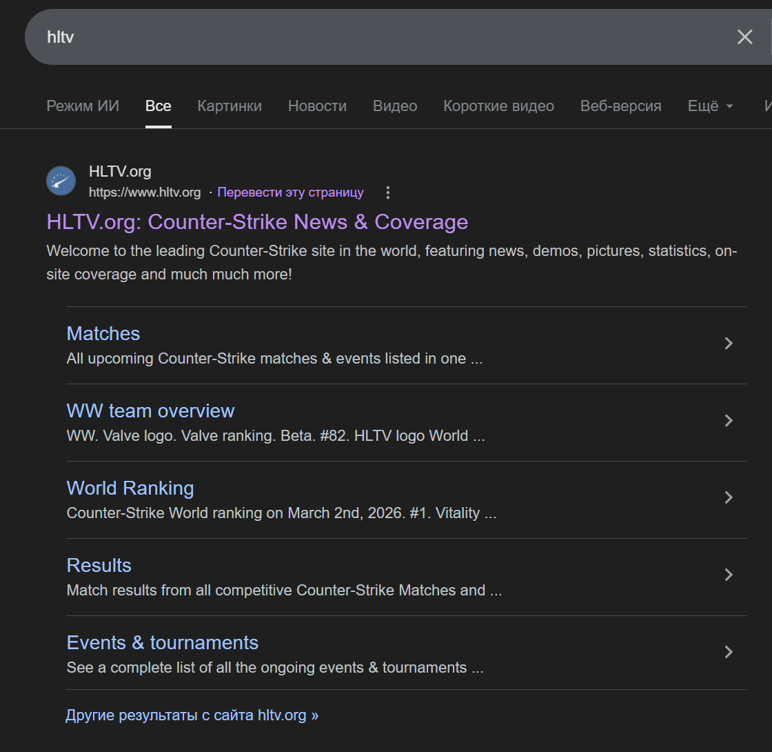The height and width of the screenshot is (752, 772).
Task: Click the chevron on the WW team overview row
Action: tap(729, 420)
